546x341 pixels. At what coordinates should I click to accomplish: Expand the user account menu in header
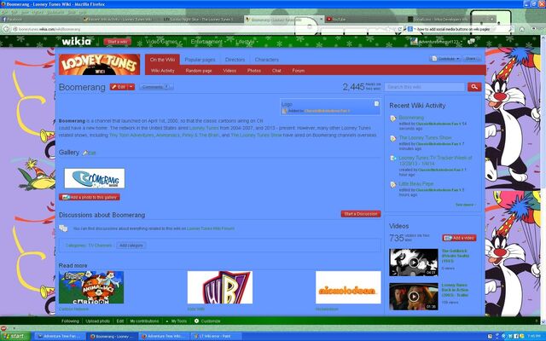coord(461,42)
